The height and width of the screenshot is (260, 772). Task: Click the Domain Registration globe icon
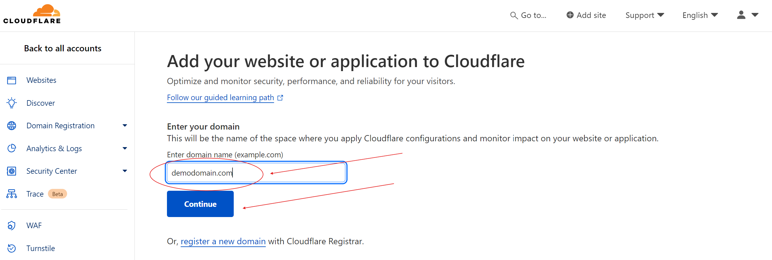click(12, 126)
